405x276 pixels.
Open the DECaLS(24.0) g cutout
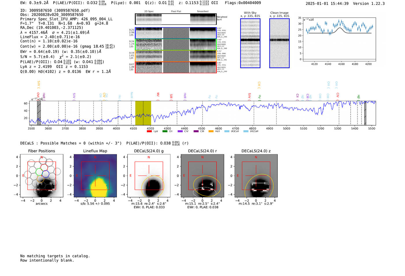[x=149, y=176]
